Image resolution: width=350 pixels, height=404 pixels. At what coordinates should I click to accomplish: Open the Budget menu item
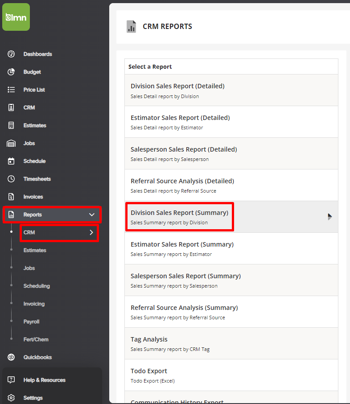[x=32, y=72]
